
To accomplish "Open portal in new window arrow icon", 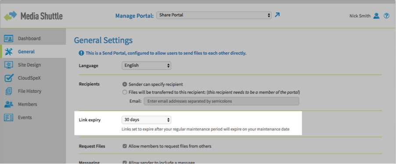I will (277, 15).
